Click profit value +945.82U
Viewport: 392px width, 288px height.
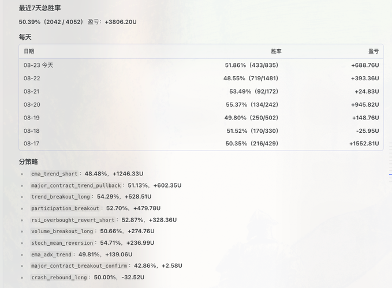tap(365, 104)
